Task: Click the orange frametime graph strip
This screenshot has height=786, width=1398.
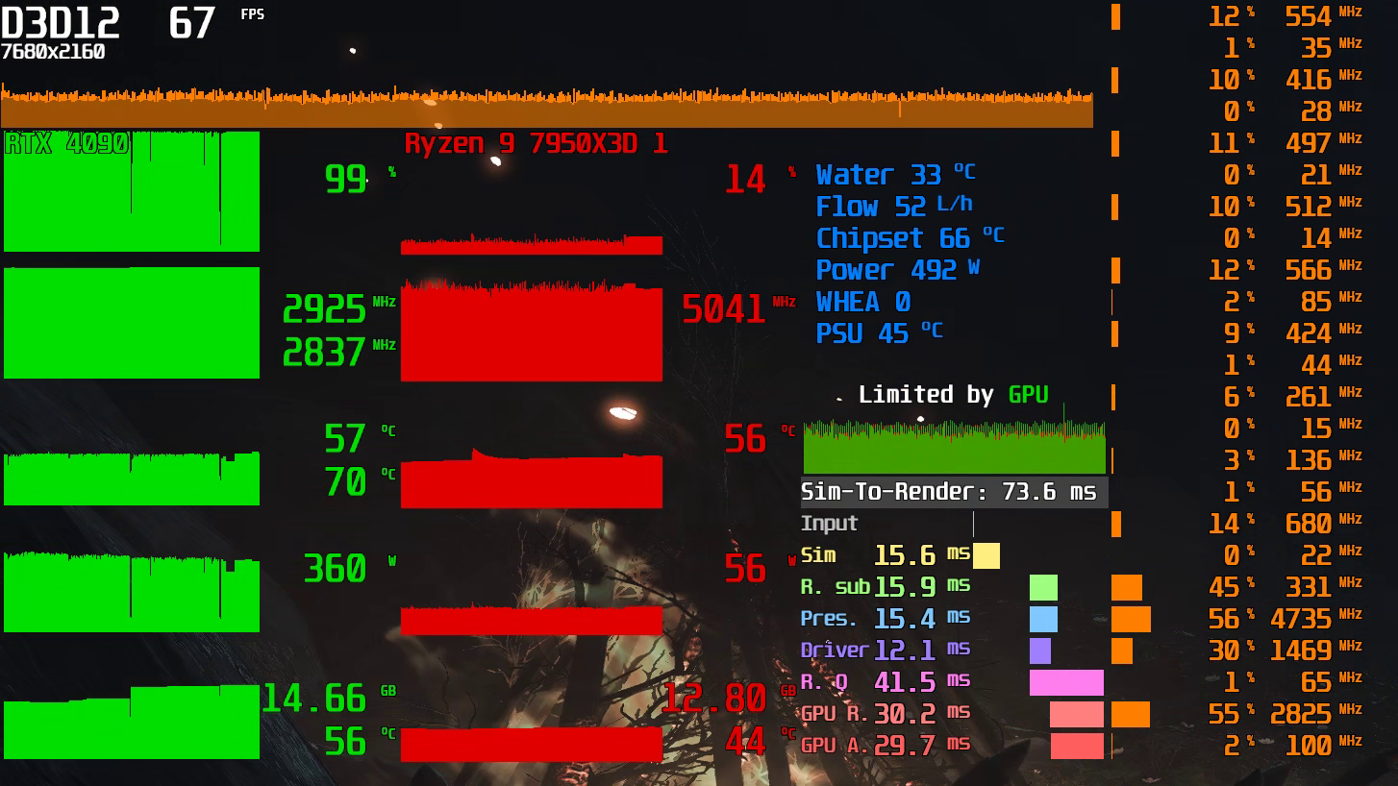Action: pyautogui.click(x=547, y=107)
